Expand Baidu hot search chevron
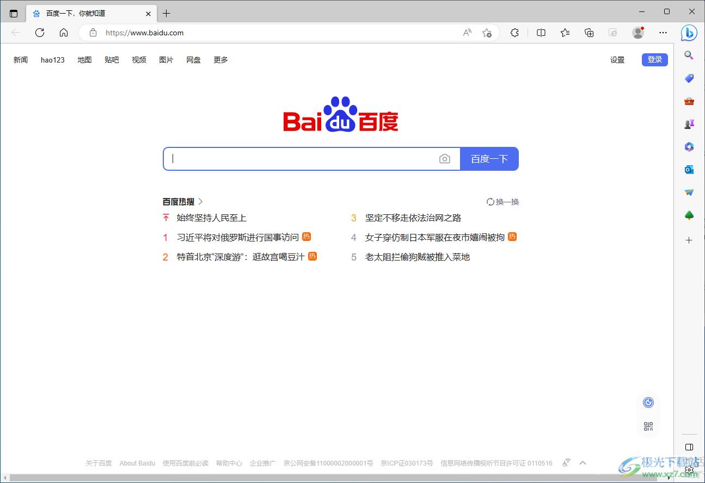Viewport: 705px width, 483px height. click(200, 202)
